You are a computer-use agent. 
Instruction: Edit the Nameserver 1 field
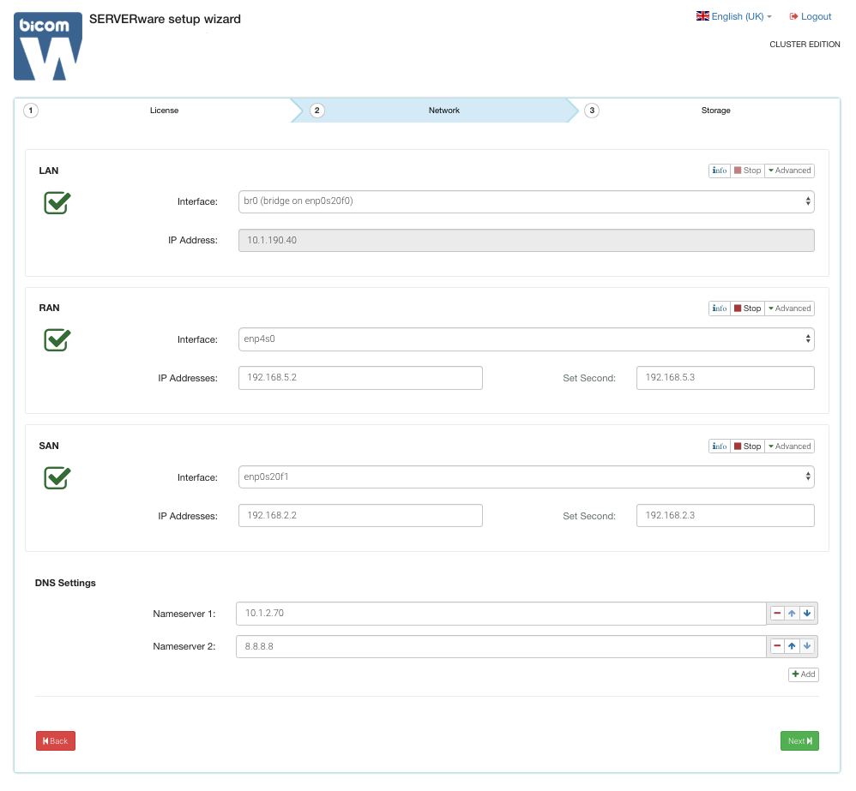pos(501,614)
